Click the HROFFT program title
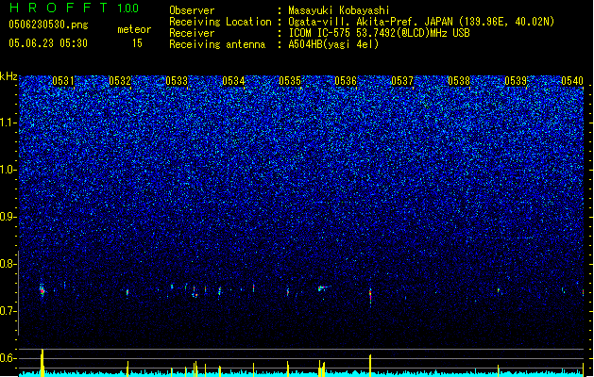The width and height of the screenshot is (594, 377). click(59, 8)
